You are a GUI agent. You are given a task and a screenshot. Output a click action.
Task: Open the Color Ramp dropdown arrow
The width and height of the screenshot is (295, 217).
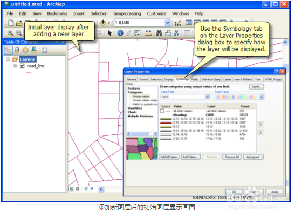tap(262, 97)
